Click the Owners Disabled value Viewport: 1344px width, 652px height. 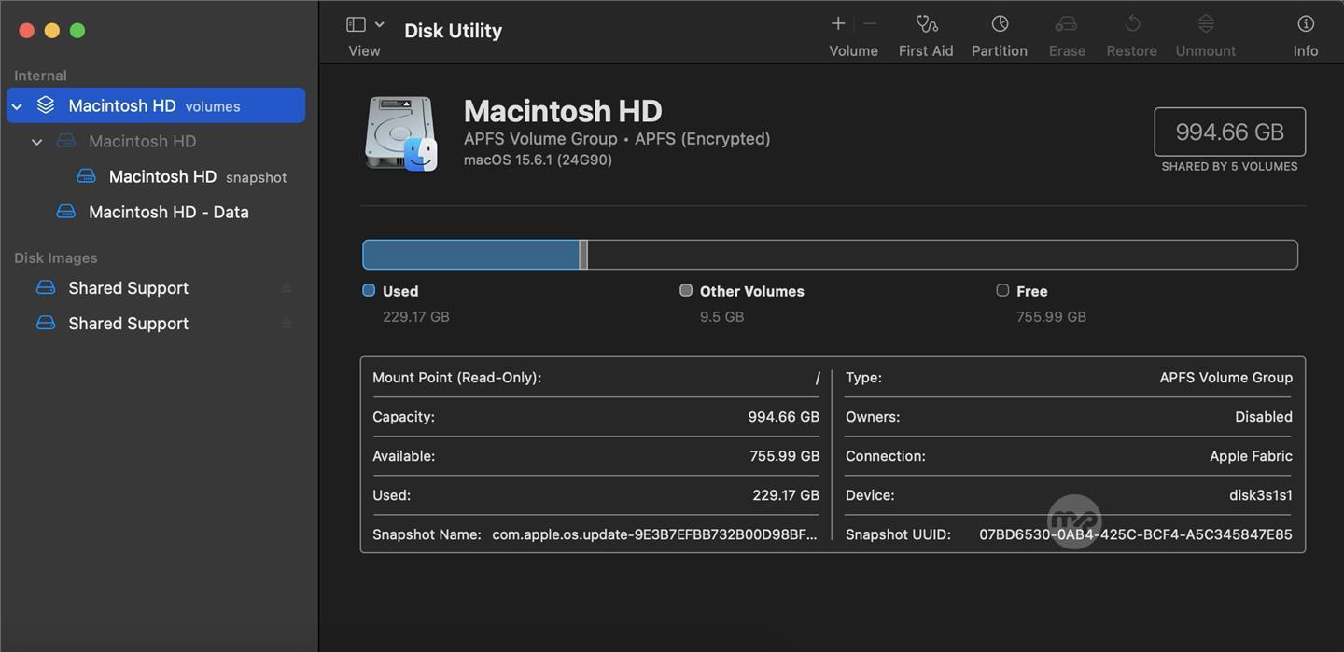1264,417
